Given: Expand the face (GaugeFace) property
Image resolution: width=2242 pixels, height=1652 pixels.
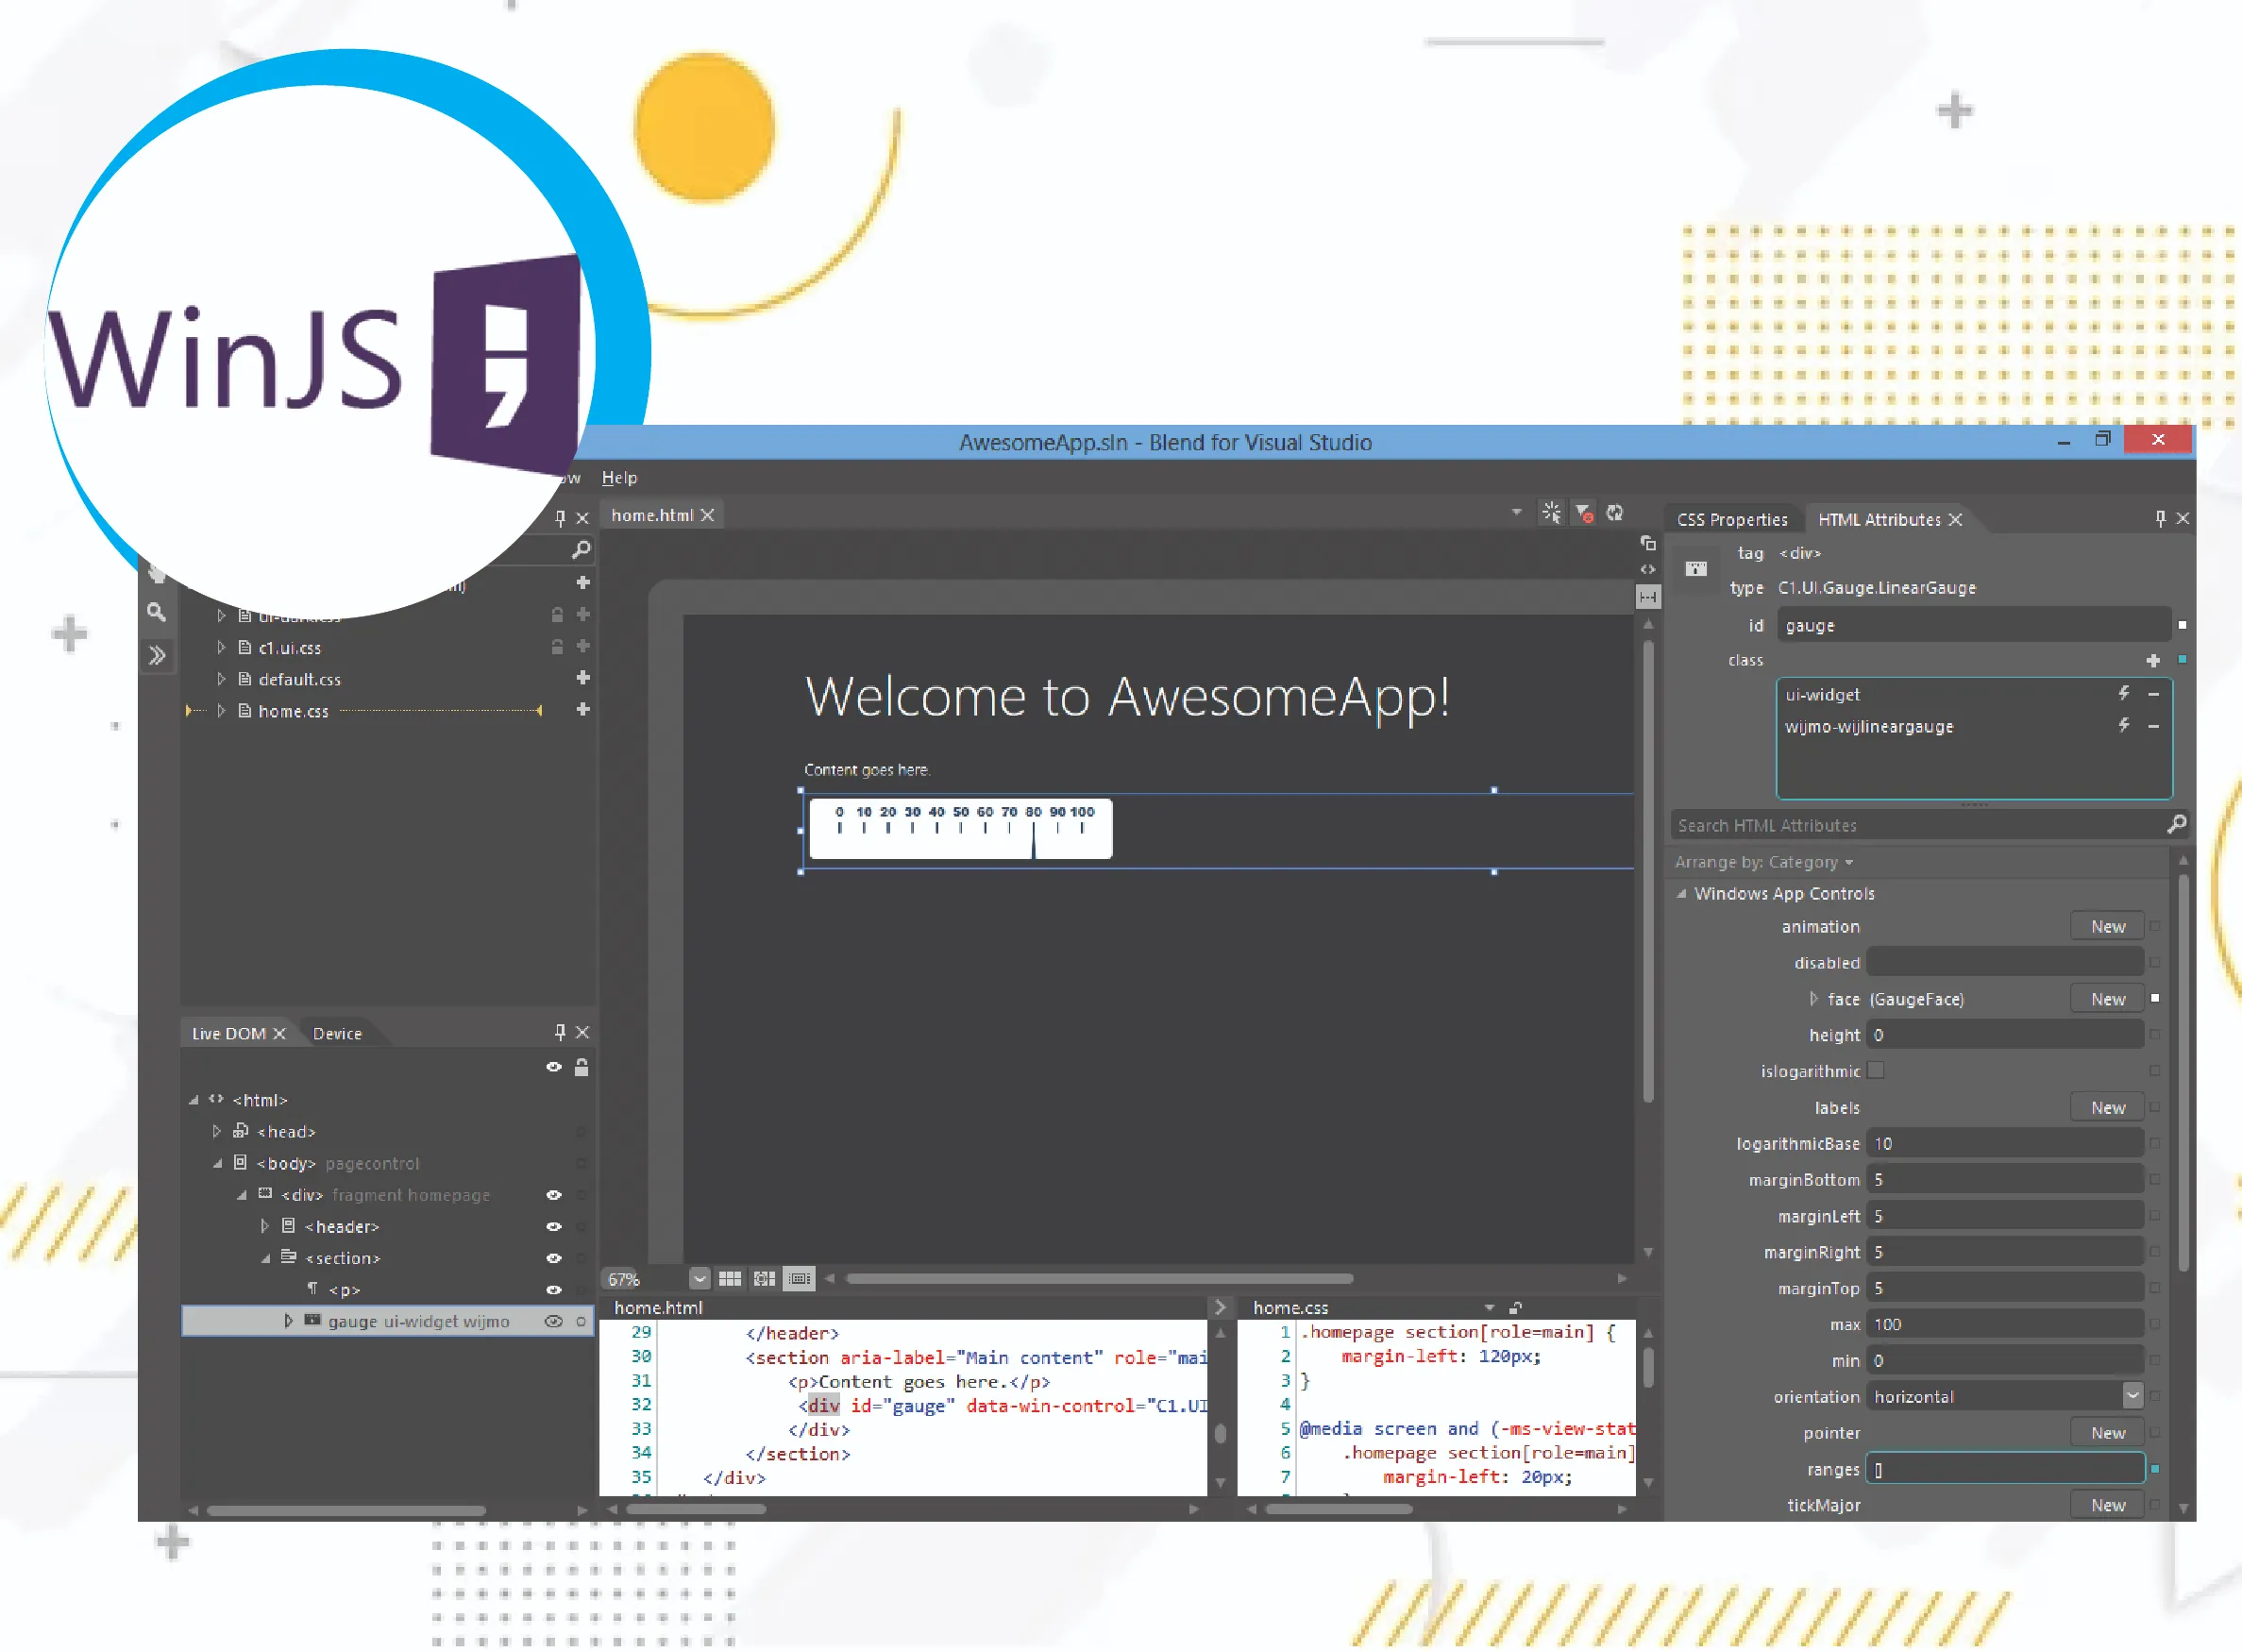Looking at the screenshot, I should click(1813, 999).
